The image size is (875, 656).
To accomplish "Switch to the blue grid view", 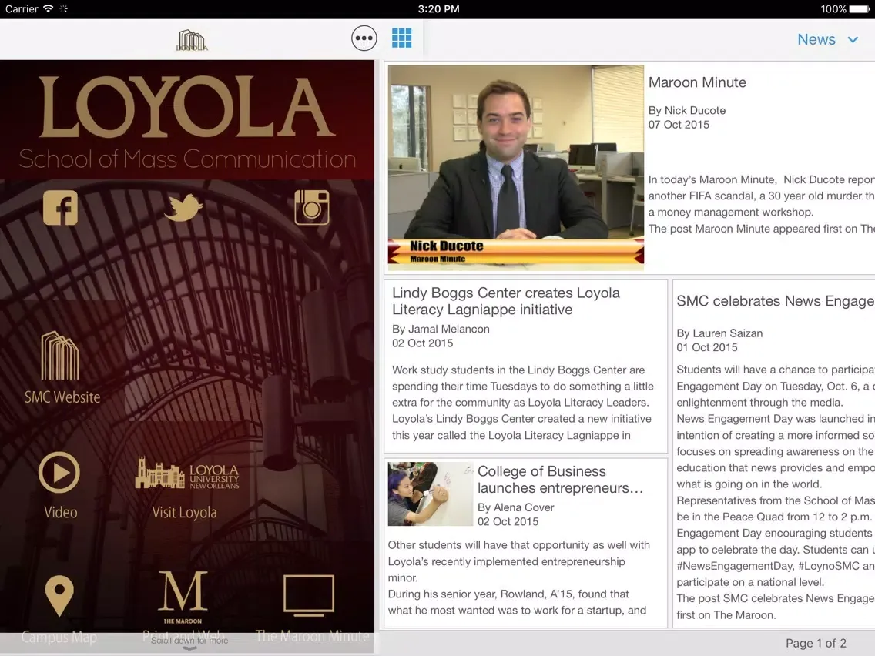I will point(402,38).
